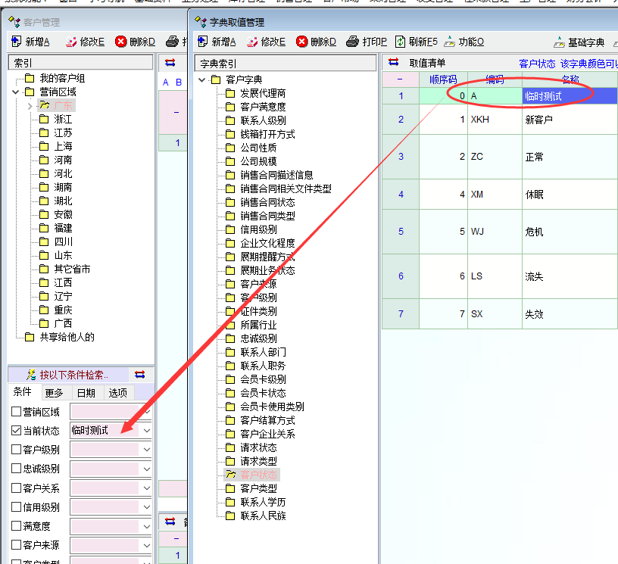Collapse the 营销区域 tree node
The height and width of the screenshot is (564, 618).
tap(17, 92)
